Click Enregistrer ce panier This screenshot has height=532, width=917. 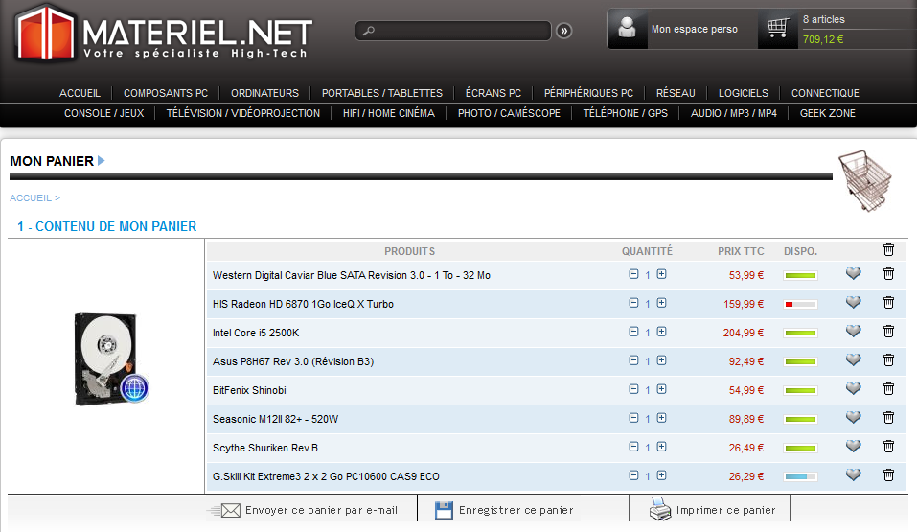click(516, 510)
